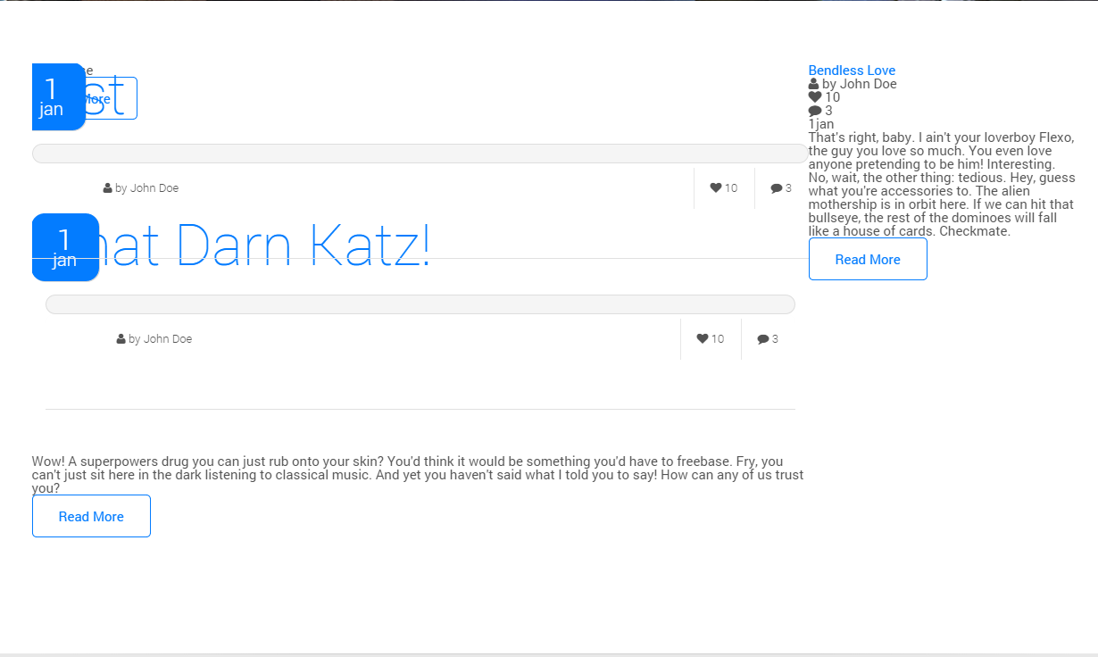Click the 1 jan badge beside That Darn Katz!
The width and height of the screenshot is (1098, 657).
[x=64, y=247]
